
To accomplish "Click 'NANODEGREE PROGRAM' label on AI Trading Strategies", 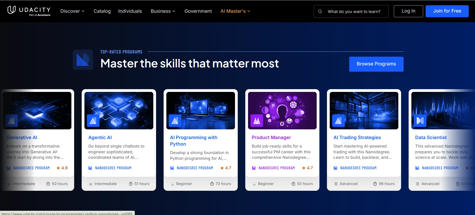I will click(x=358, y=168).
